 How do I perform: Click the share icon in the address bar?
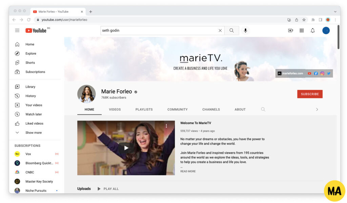[296, 20]
